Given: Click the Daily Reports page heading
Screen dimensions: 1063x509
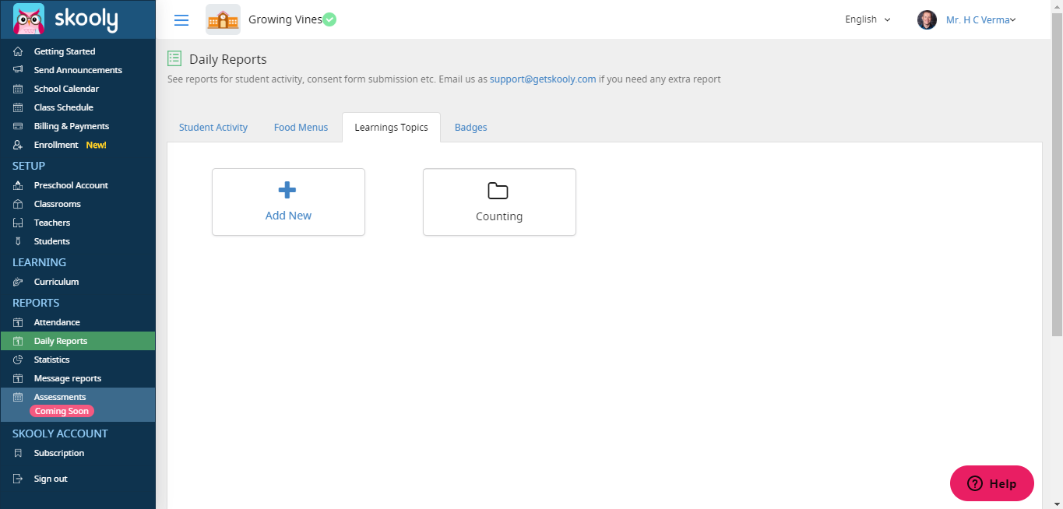Looking at the screenshot, I should (228, 59).
